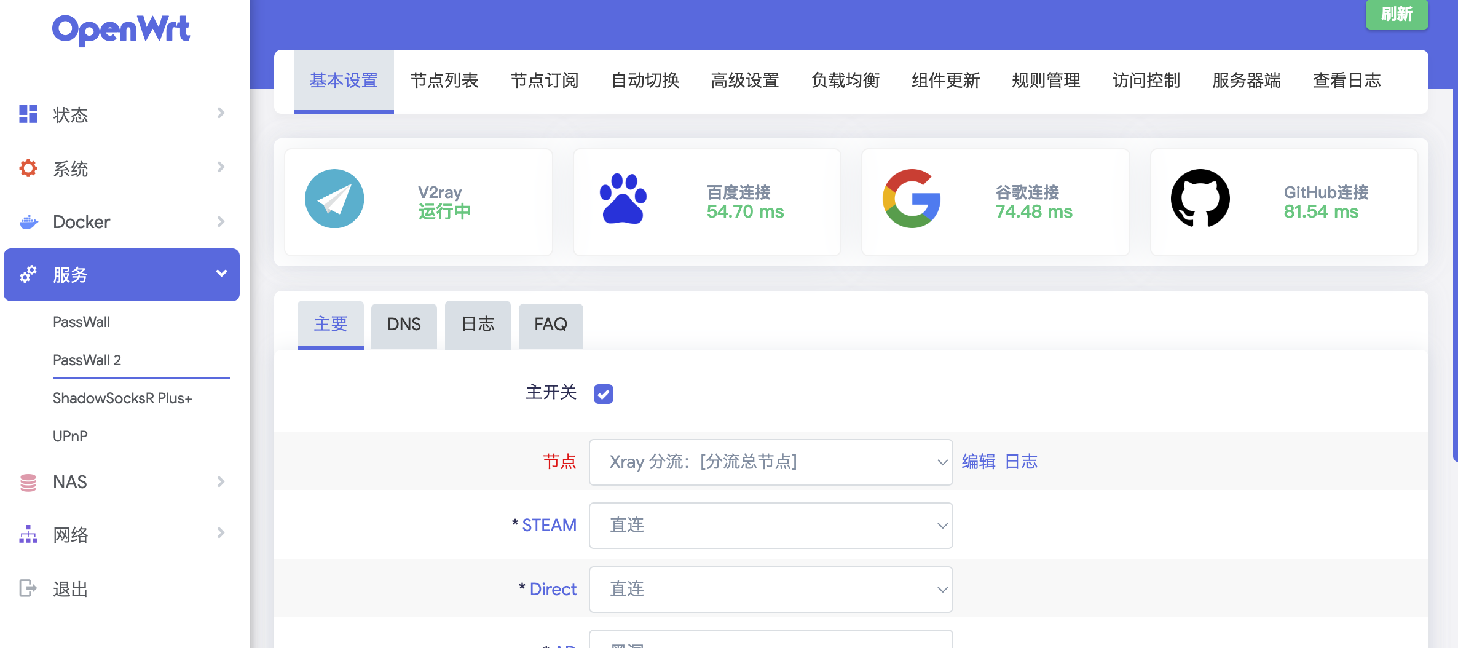
Task: Toggle the 主开关 checkbox
Action: (x=604, y=393)
